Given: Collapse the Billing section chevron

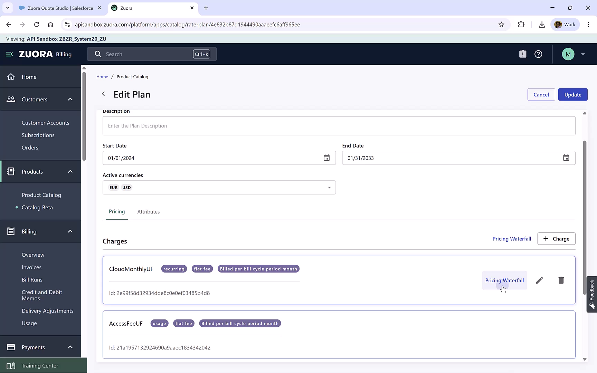Looking at the screenshot, I should pyautogui.click(x=70, y=231).
